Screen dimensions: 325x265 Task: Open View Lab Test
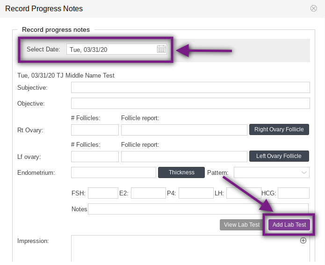[x=241, y=225]
